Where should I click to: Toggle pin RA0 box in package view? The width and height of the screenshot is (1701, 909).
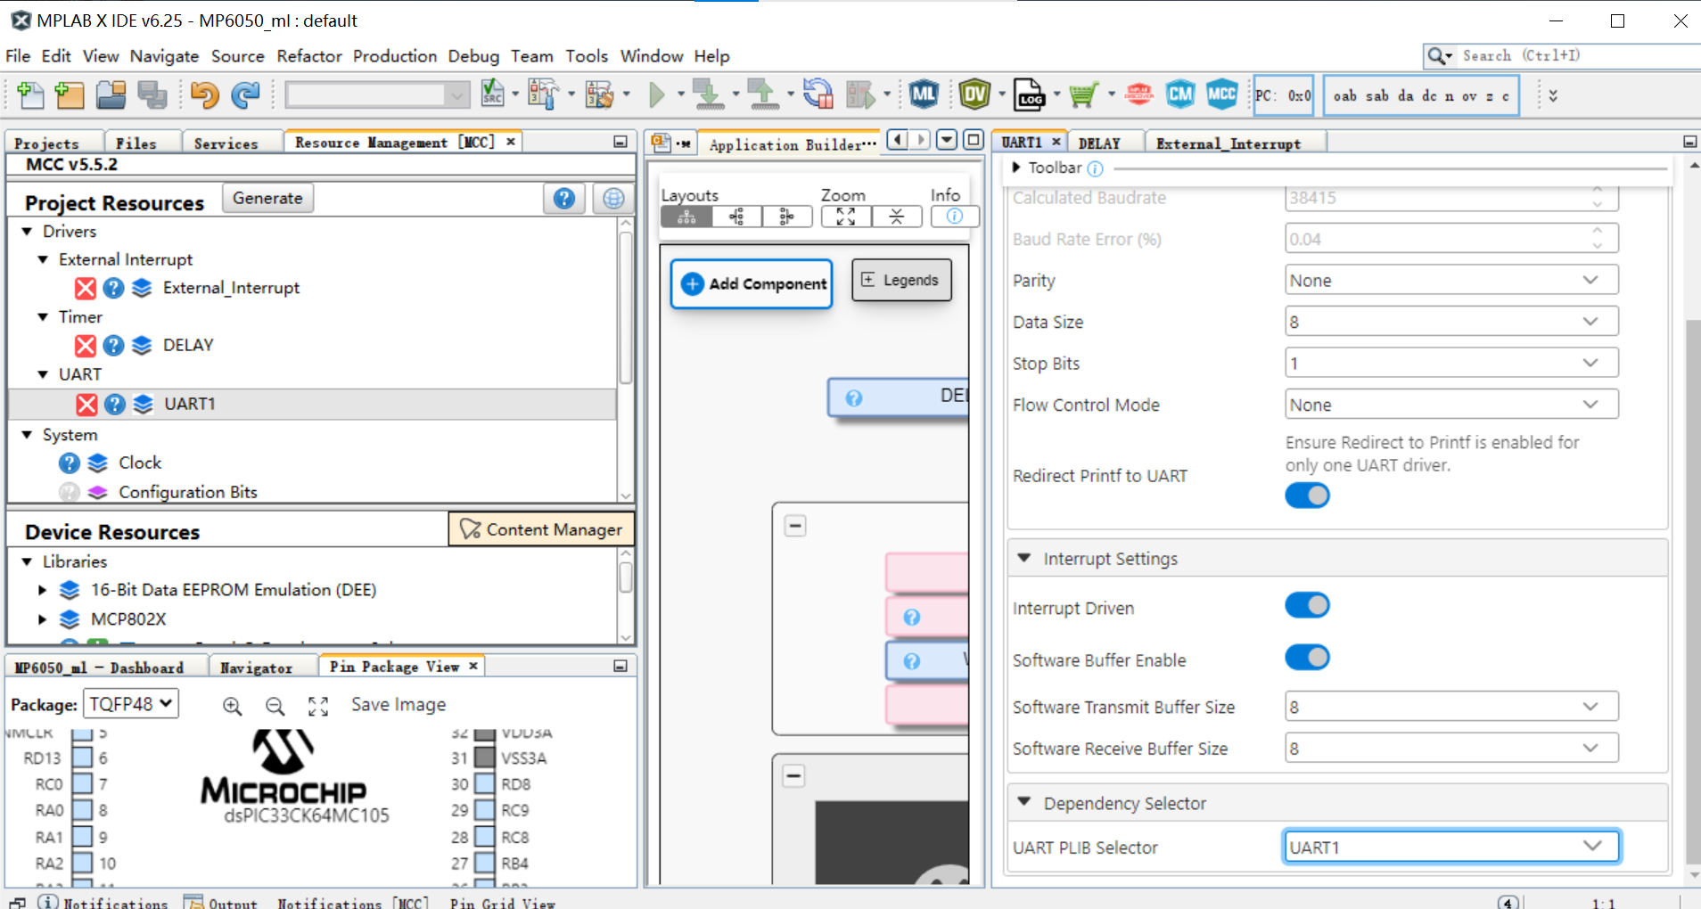(x=82, y=810)
